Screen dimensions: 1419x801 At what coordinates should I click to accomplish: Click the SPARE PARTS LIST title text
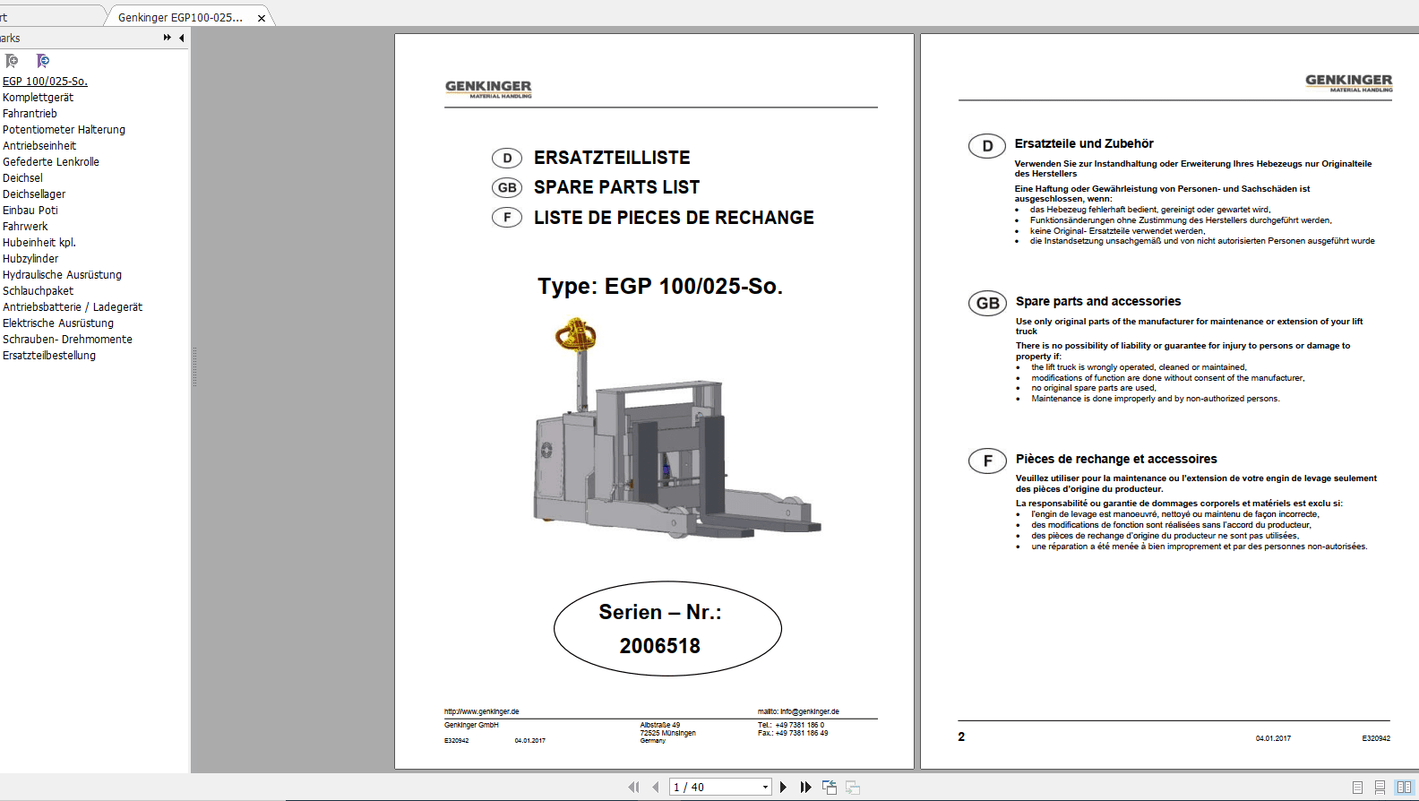(x=616, y=187)
